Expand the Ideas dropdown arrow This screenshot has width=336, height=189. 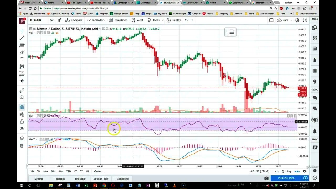pos(162,20)
